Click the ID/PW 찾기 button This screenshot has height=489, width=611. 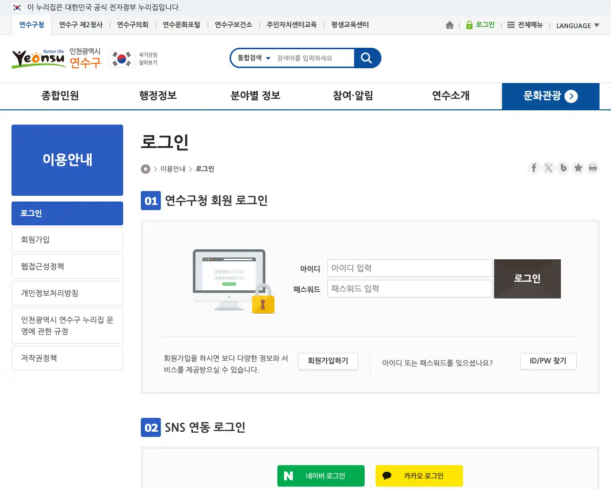click(548, 361)
